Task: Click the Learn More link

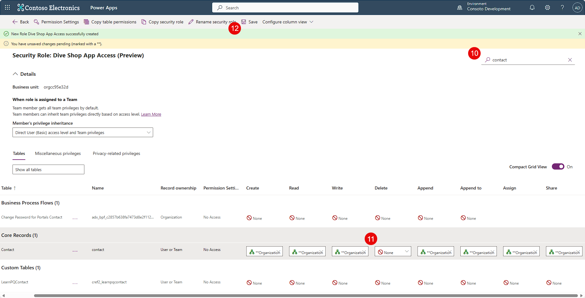Action: tap(151, 114)
